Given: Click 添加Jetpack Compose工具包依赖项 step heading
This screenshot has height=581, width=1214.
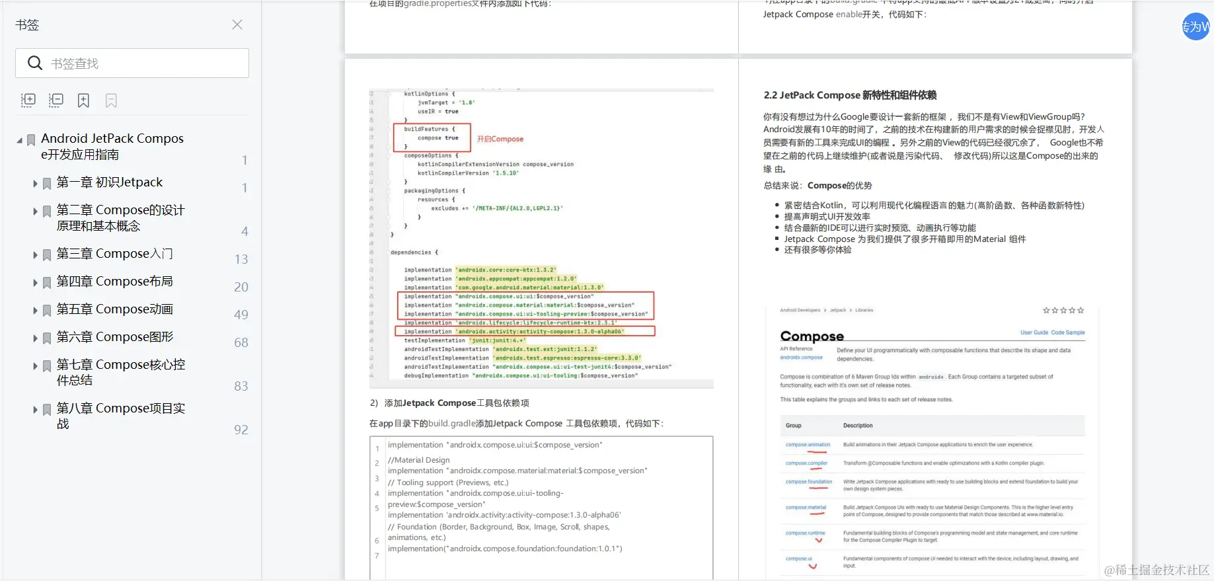Looking at the screenshot, I should tap(457, 403).
